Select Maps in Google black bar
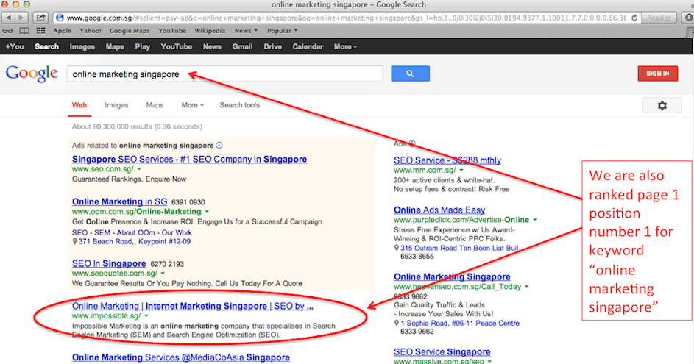 coord(115,46)
